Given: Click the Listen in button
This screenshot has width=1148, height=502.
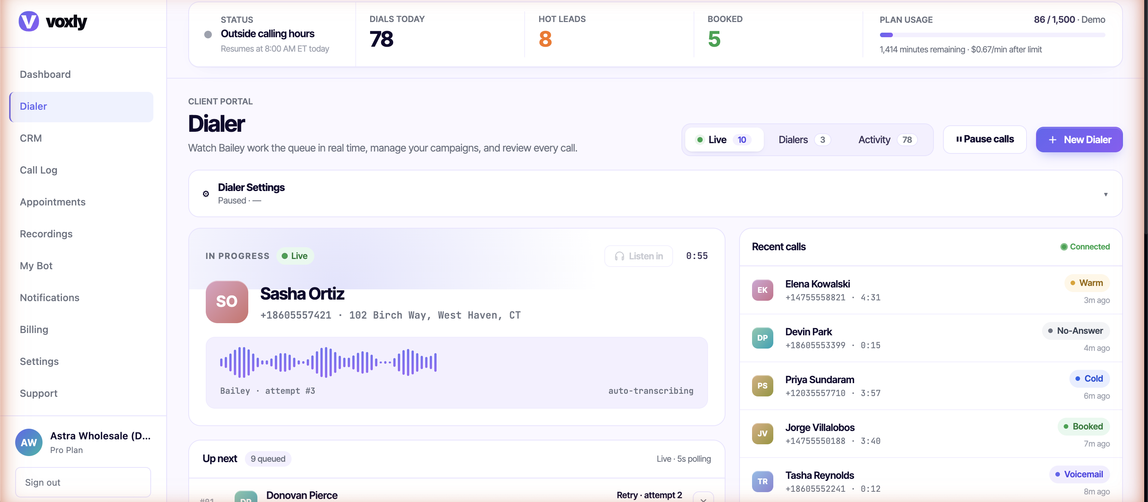Looking at the screenshot, I should click(638, 256).
